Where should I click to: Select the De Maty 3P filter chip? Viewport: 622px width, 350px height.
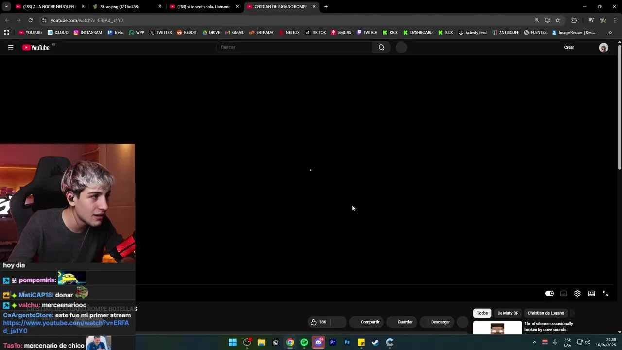(x=508, y=313)
